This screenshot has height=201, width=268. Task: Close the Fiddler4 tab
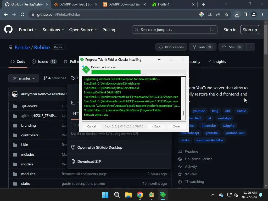coord(193,4)
